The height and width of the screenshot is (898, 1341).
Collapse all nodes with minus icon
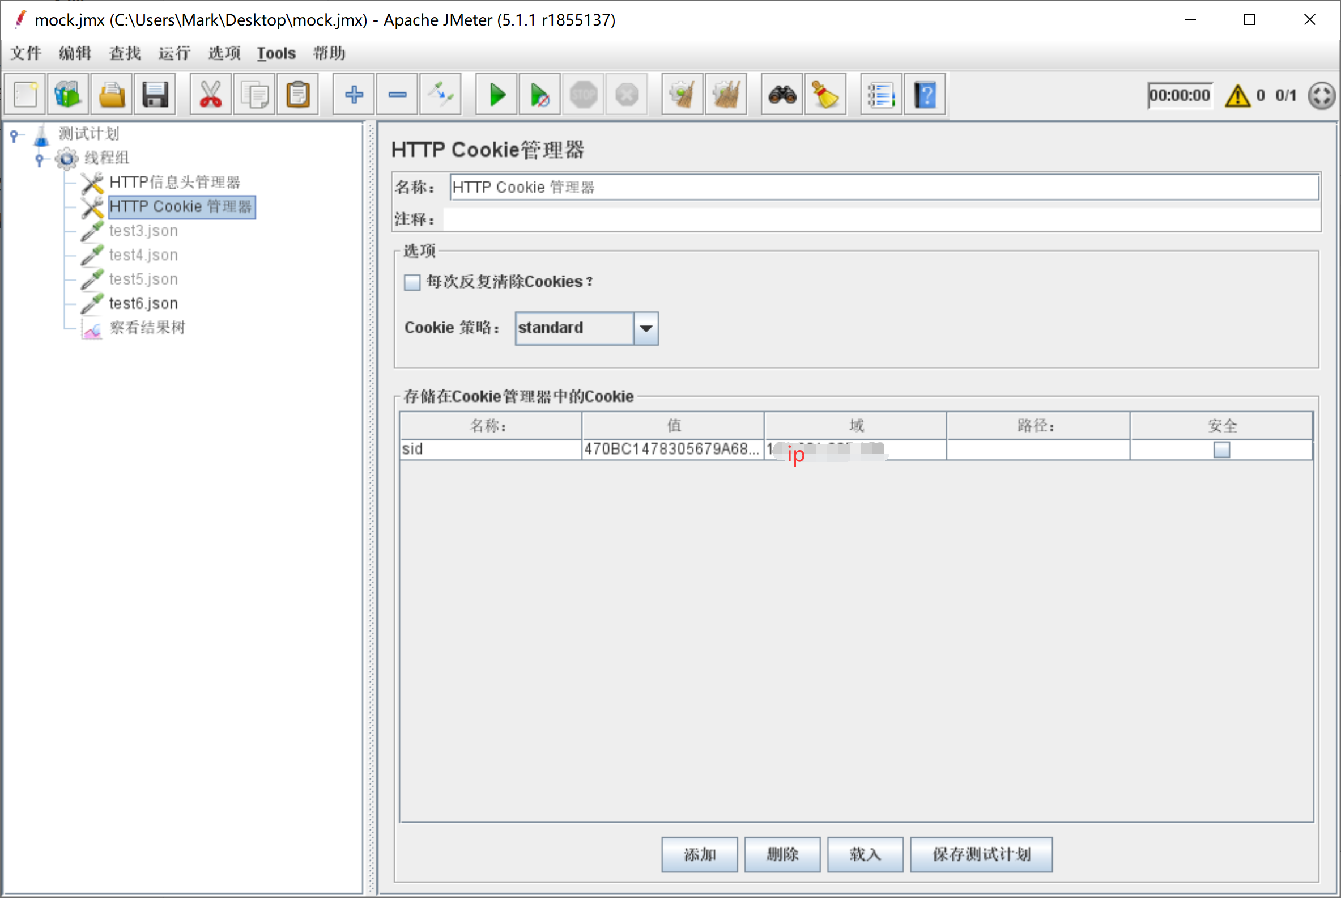pos(397,95)
